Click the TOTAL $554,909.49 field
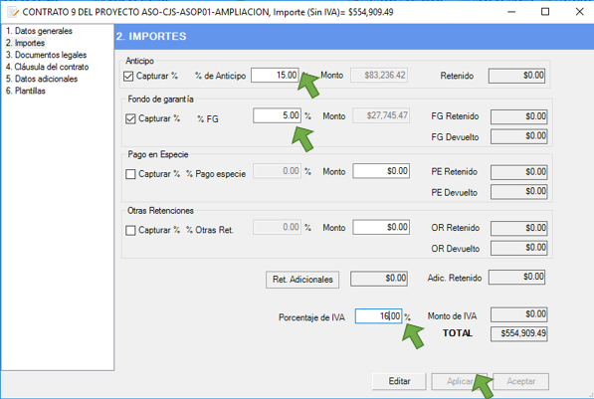This screenshot has width=594, height=399. (x=519, y=333)
